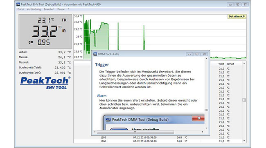The image size is (266, 148).
Task: Minimize the PeakTech ENV Tool main window
Action: click(x=230, y=4)
